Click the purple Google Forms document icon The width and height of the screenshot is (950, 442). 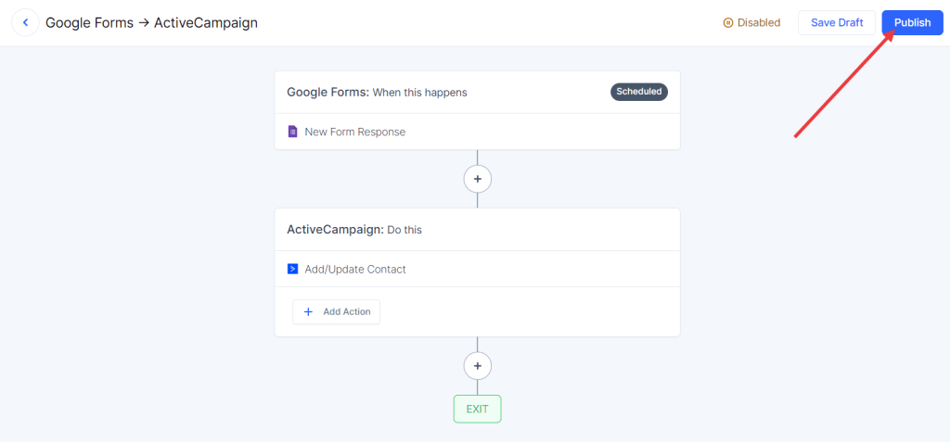(x=292, y=132)
